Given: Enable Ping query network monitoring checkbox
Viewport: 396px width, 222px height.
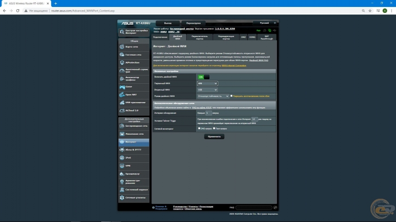Looking at the screenshot, I should pos(214,129).
